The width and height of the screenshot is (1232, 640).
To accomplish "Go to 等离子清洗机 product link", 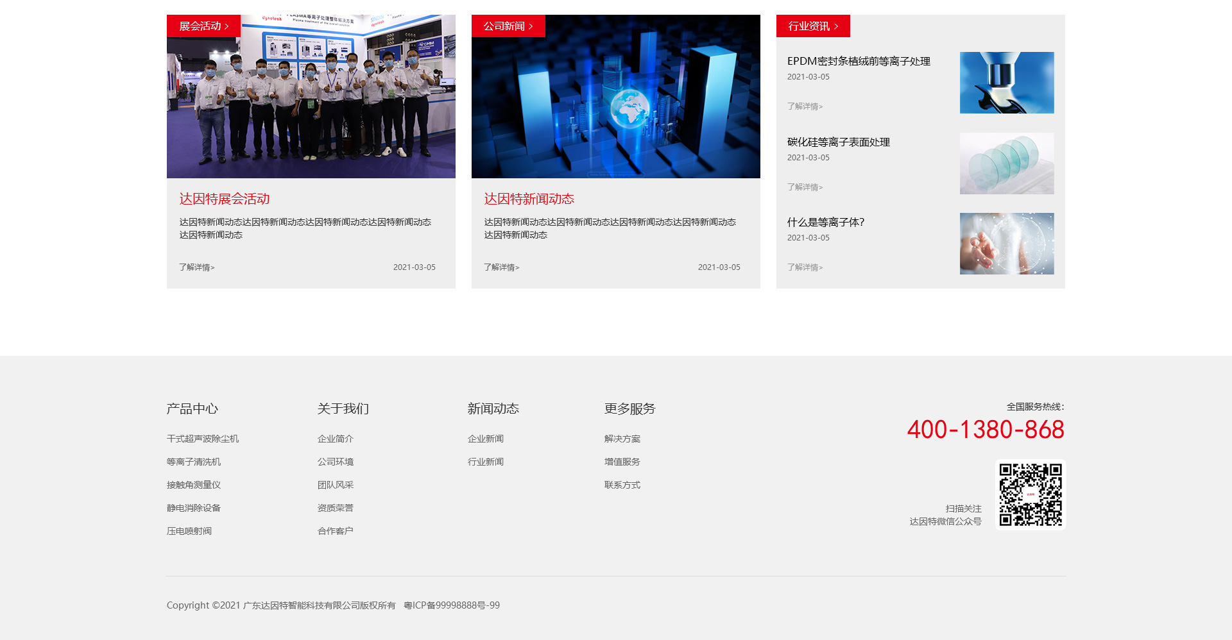I will [194, 462].
